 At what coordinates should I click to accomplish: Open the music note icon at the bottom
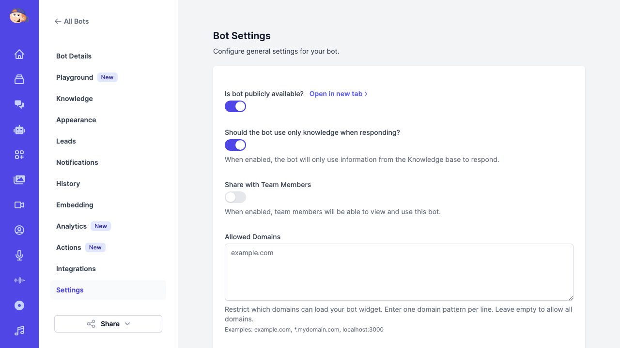click(x=19, y=331)
